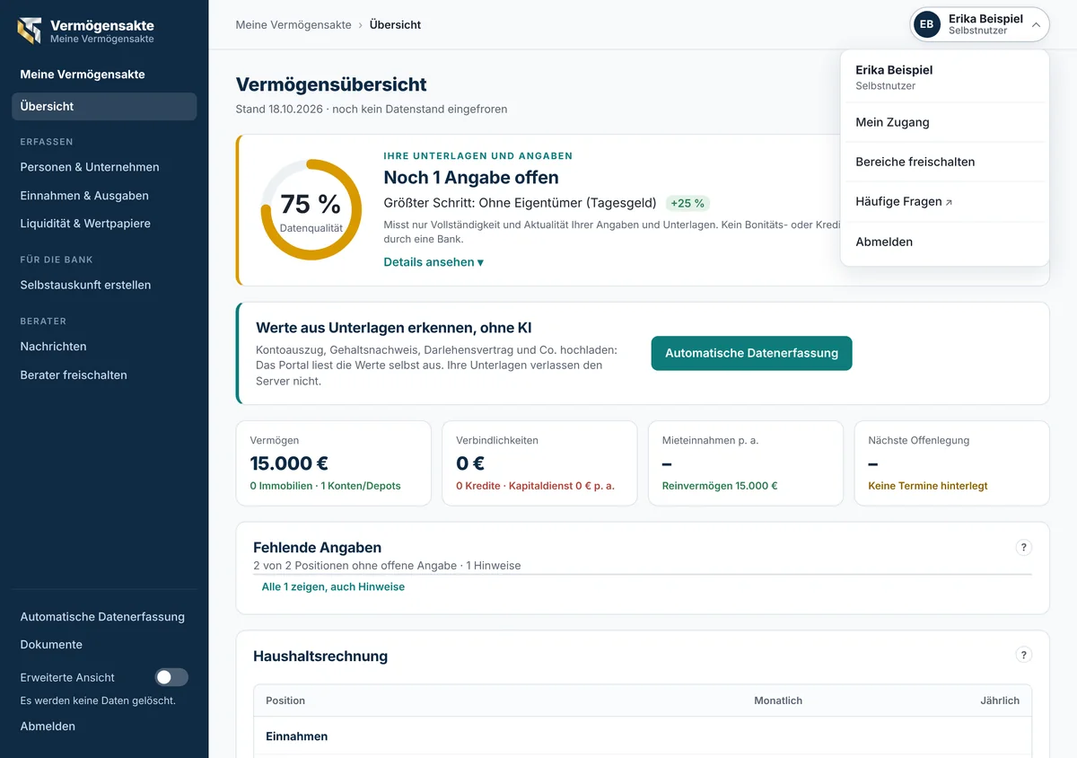Expand Details ansehen in data quality card
This screenshot has width=1077, height=758.
tap(433, 262)
